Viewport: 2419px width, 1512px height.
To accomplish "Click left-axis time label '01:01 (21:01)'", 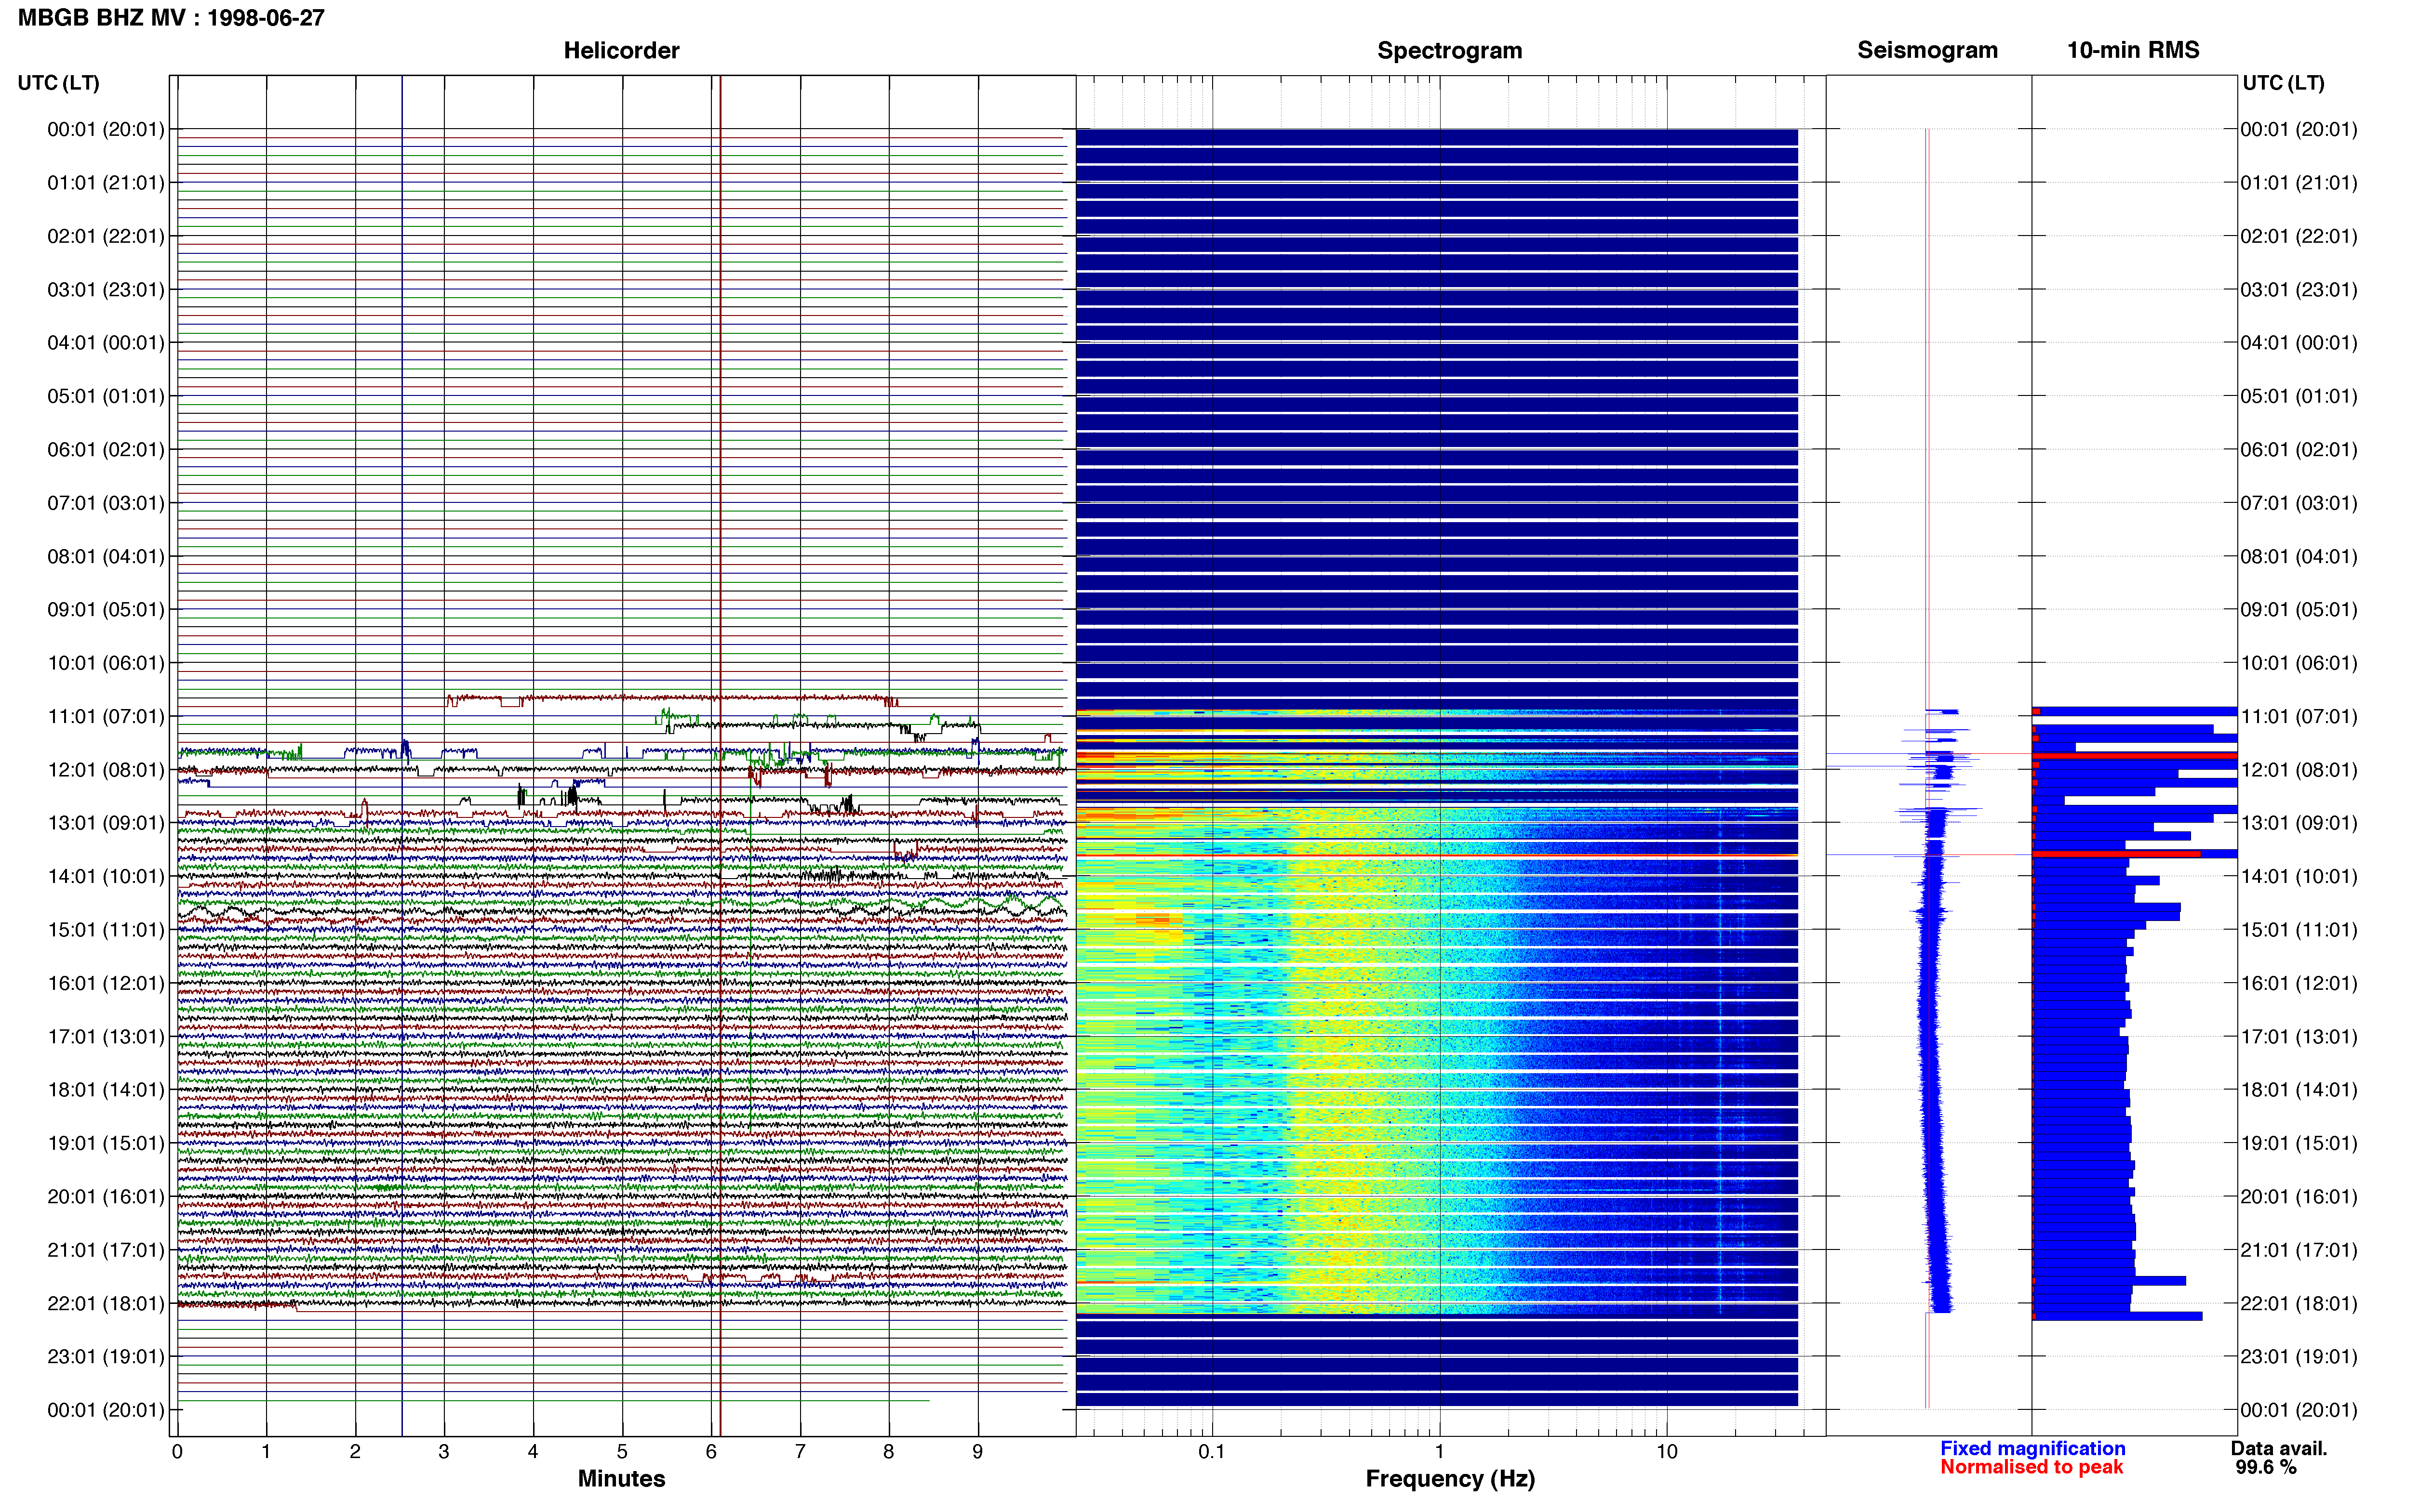I will pos(106,183).
